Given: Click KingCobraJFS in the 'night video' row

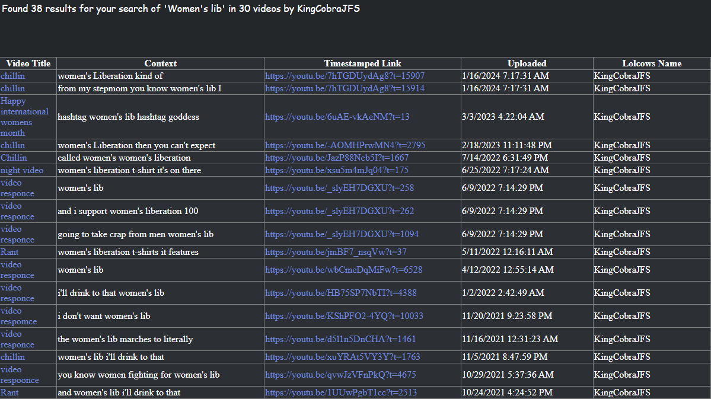Looking at the screenshot, I should [622, 170].
